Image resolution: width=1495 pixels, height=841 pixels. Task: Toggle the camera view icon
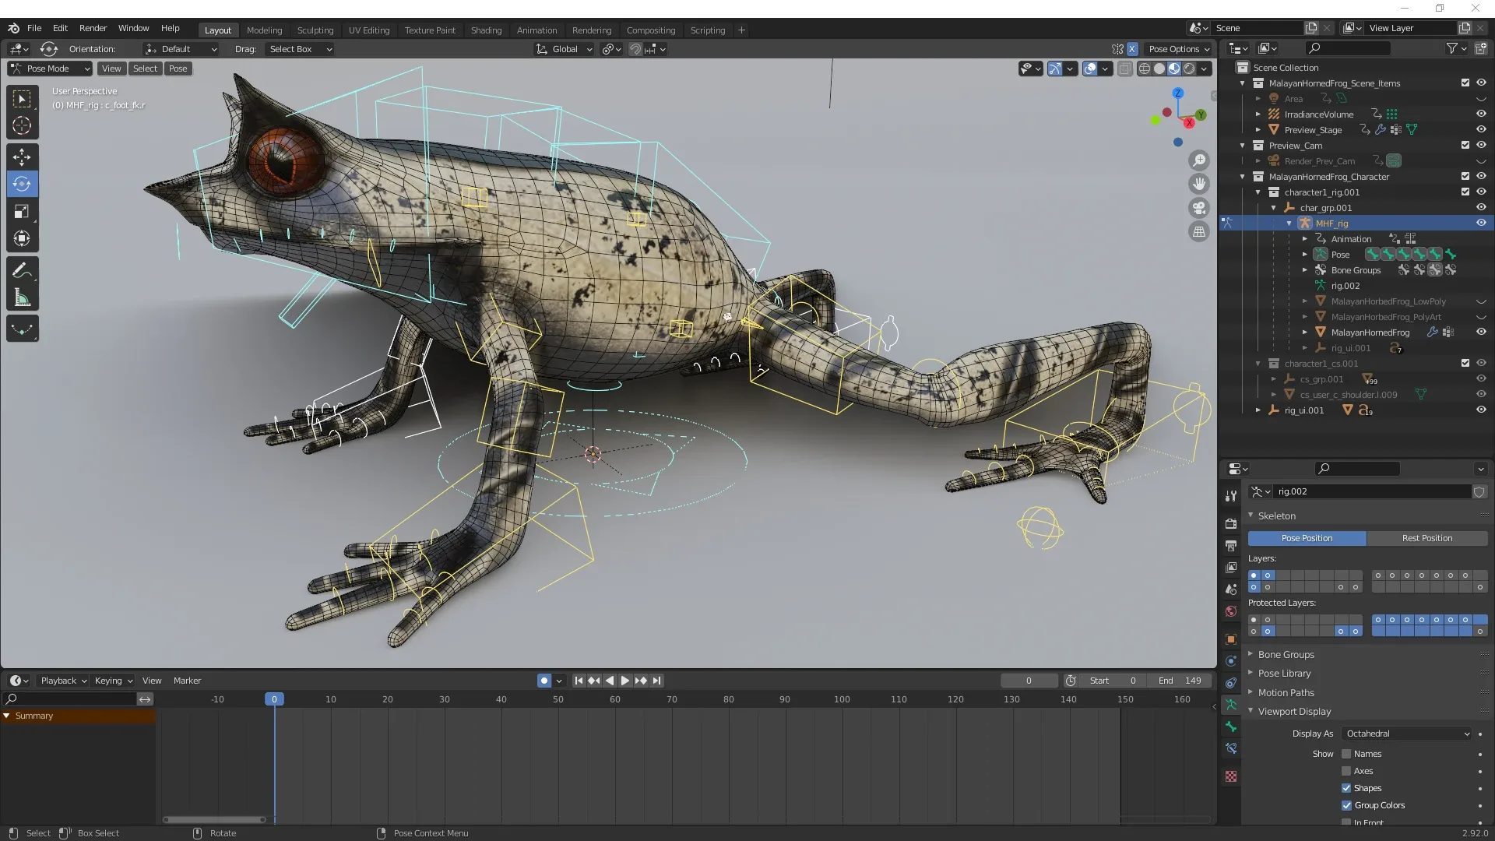point(1199,208)
